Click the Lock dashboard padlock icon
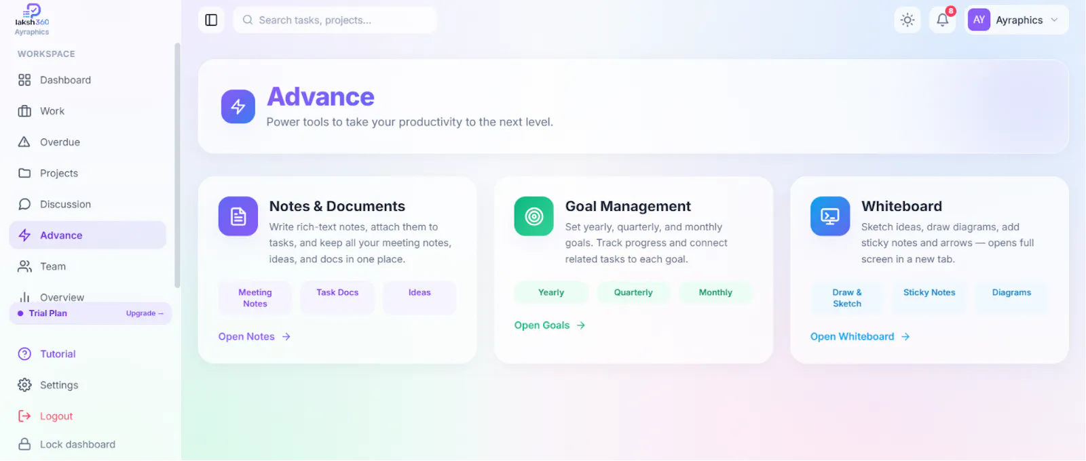This screenshot has height=461, width=1086. click(x=24, y=445)
